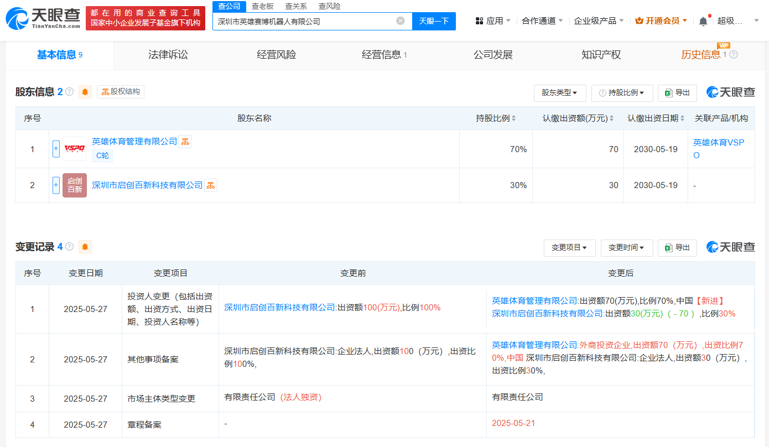
Task: Click the TianYanCha logo in header
Action: click(43, 18)
